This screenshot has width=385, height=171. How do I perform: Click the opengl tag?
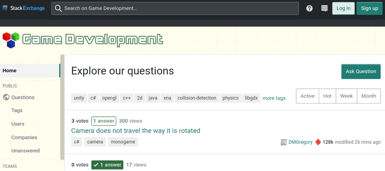click(109, 98)
